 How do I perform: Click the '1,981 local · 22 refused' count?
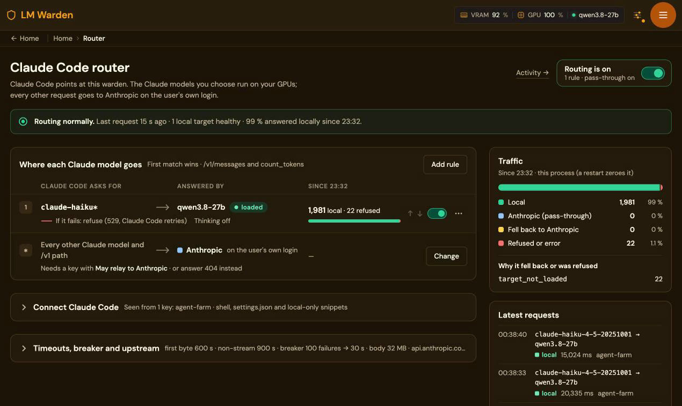click(x=344, y=210)
